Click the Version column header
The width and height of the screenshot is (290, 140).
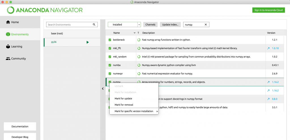(x=271, y=33)
